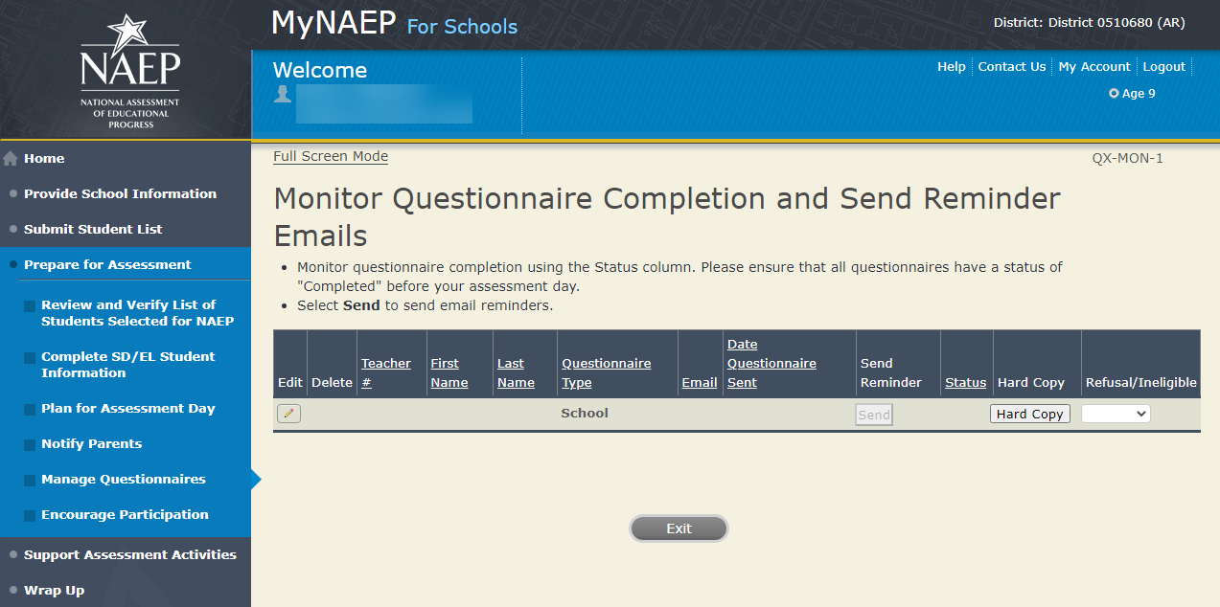Screen dimensions: 1220x607
Task: Click the Hard Copy button
Action: point(1029,414)
